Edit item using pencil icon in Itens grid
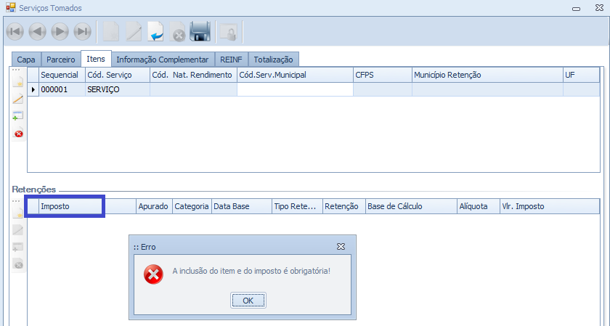Viewport: 610px width, 326px height. pyautogui.click(x=18, y=99)
